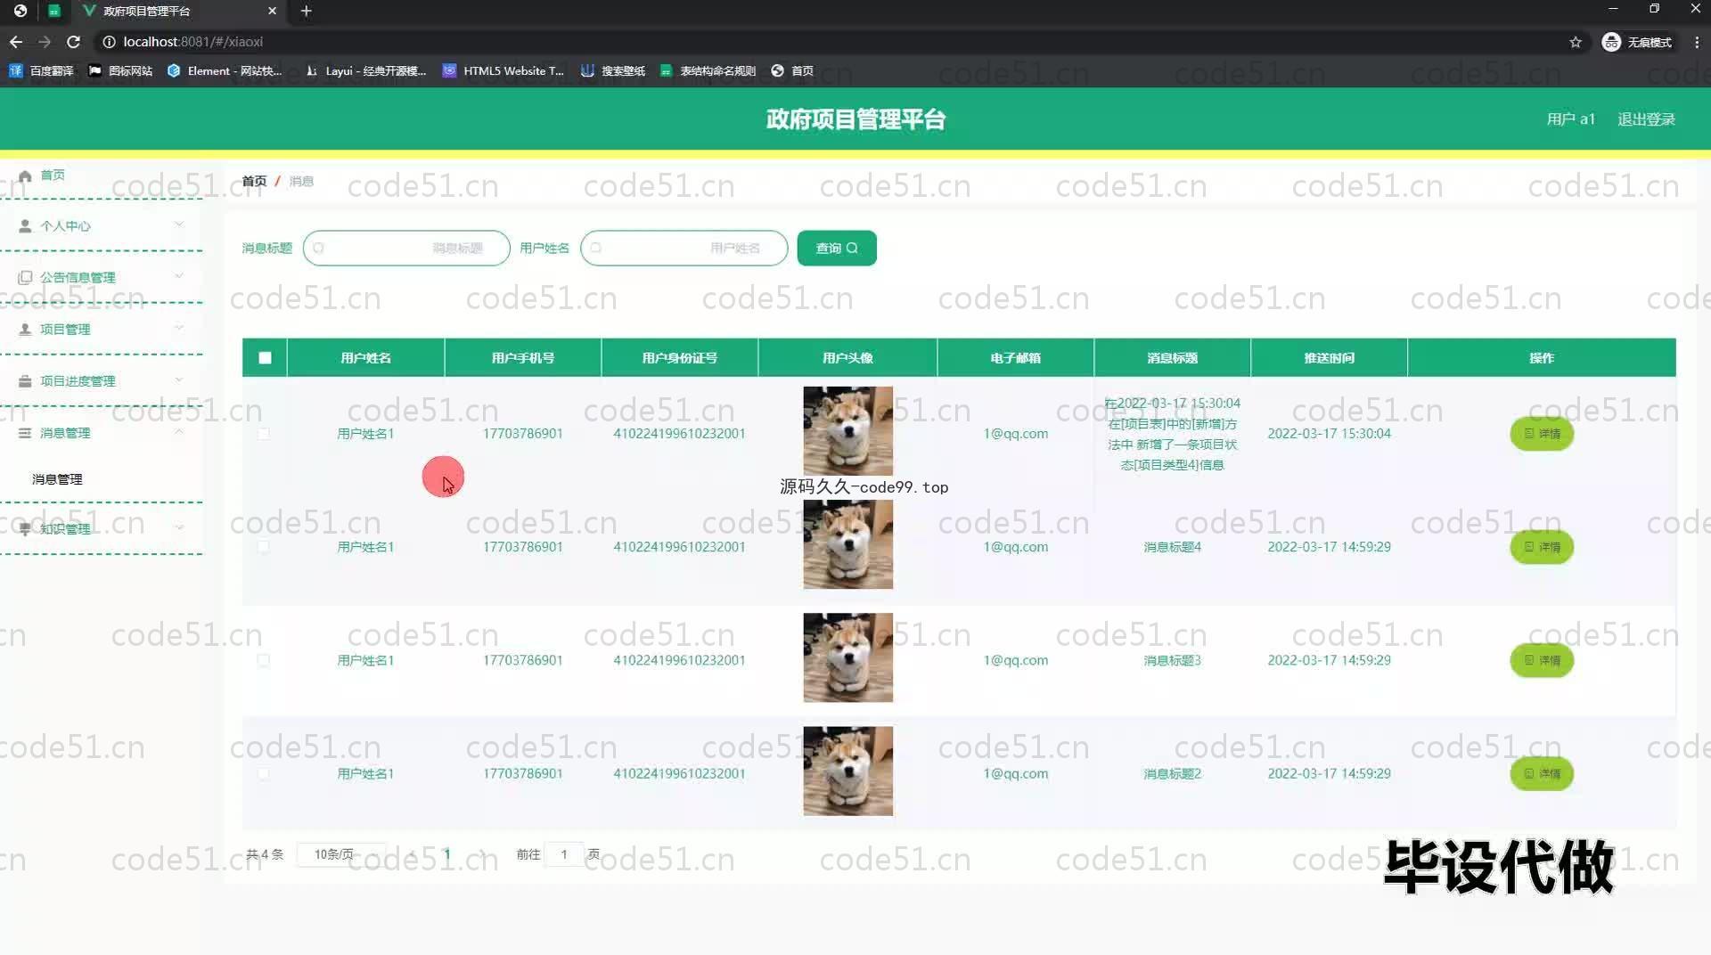Viewport: 1711px width, 955px height.
Task: Toggle the select-all checkbox in table header
Action: click(265, 358)
